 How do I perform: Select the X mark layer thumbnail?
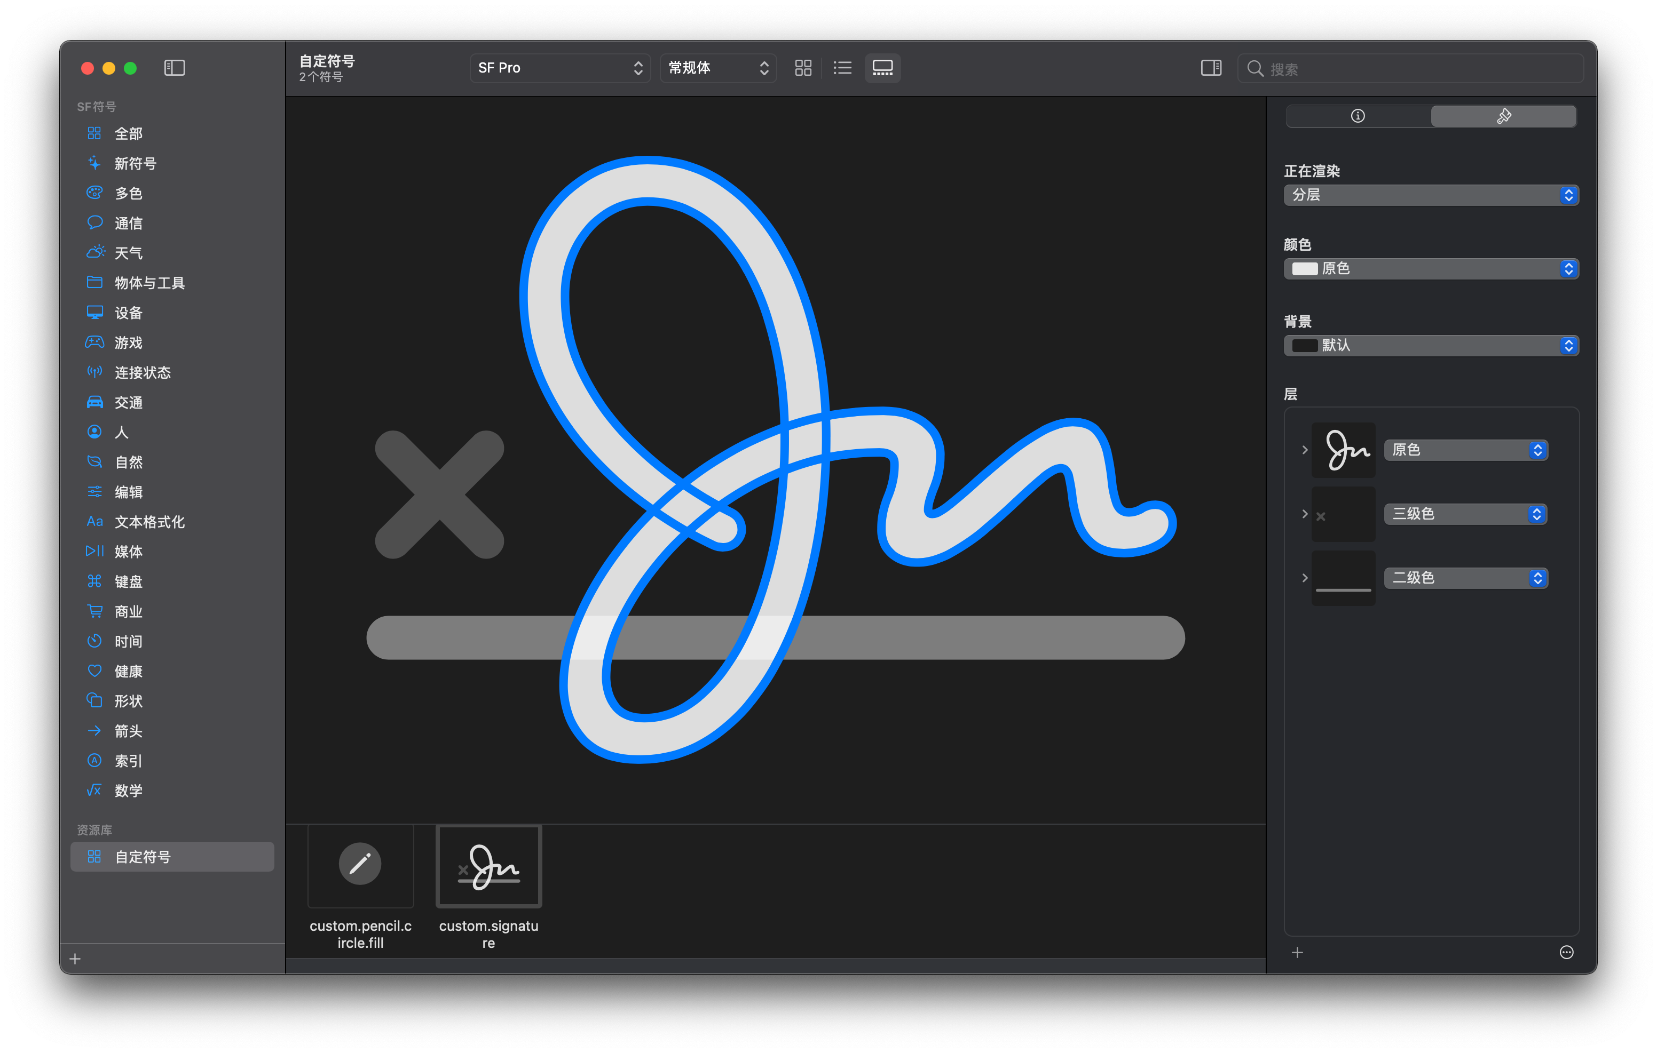[x=1343, y=514]
